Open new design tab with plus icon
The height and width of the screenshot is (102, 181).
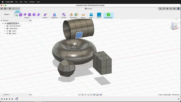pos(160,8)
